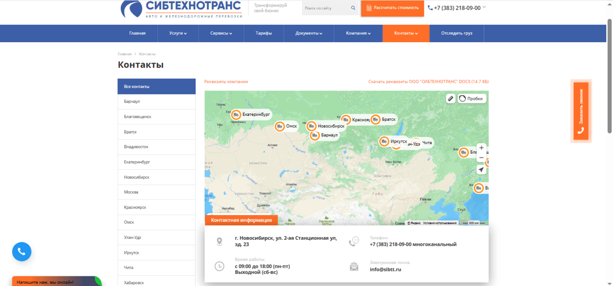This screenshot has width=613, height=286.
Task: Open the map Условия использования link
Action: point(440,223)
